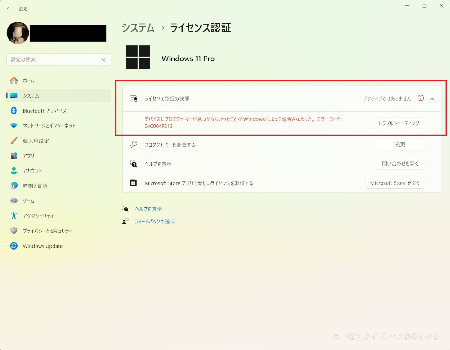This screenshot has width=450, height=350.
Task: Open アプリ settings
Action: click(x=58, y=156)
